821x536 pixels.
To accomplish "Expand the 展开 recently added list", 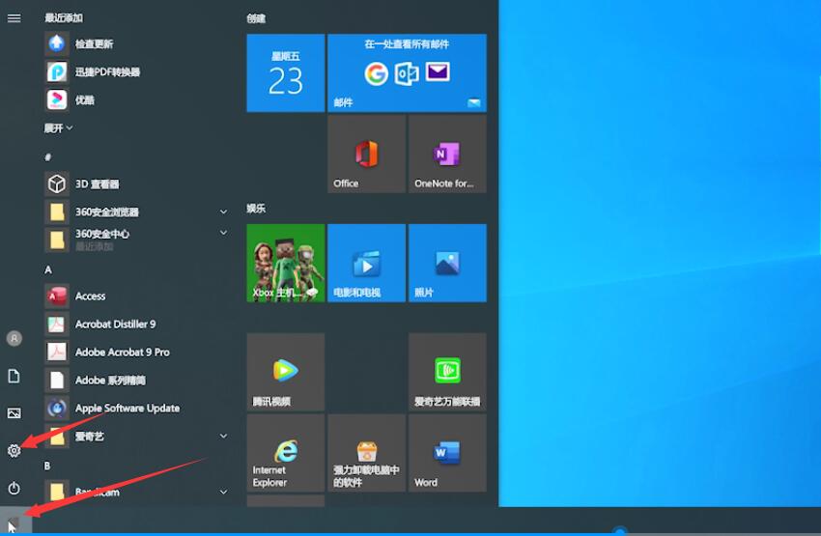I will 58,128.
